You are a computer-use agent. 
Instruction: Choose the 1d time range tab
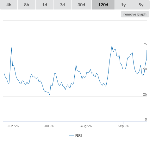click(x=45, y=5)
